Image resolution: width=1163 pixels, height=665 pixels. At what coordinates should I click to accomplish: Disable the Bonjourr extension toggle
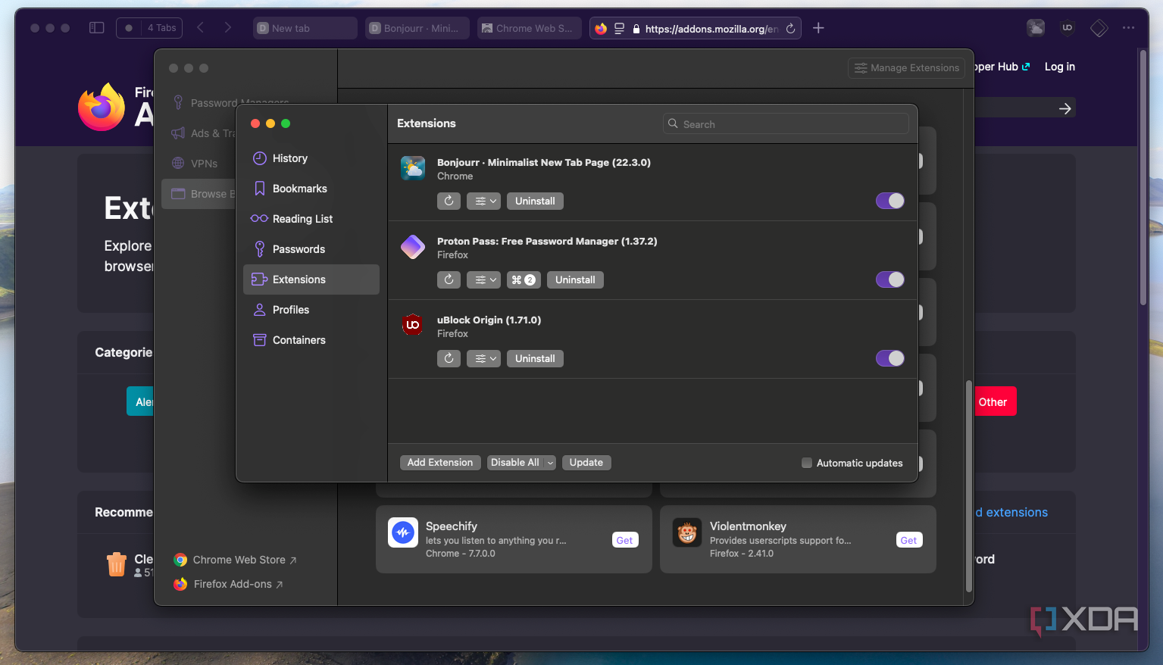coord(889,201)
